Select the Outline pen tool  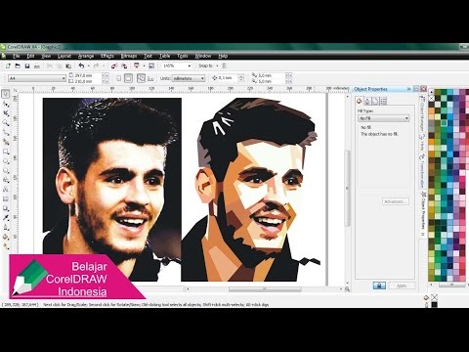(x=6, y=227)
